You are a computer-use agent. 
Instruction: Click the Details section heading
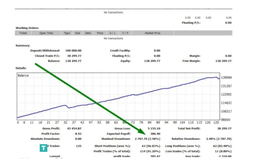(21, 68)
